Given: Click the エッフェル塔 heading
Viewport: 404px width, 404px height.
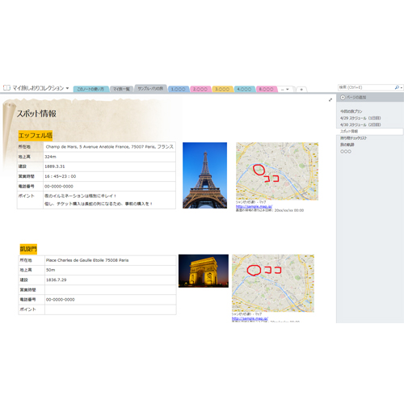Looking at the screenshot, I should click(x=36, y=136).
